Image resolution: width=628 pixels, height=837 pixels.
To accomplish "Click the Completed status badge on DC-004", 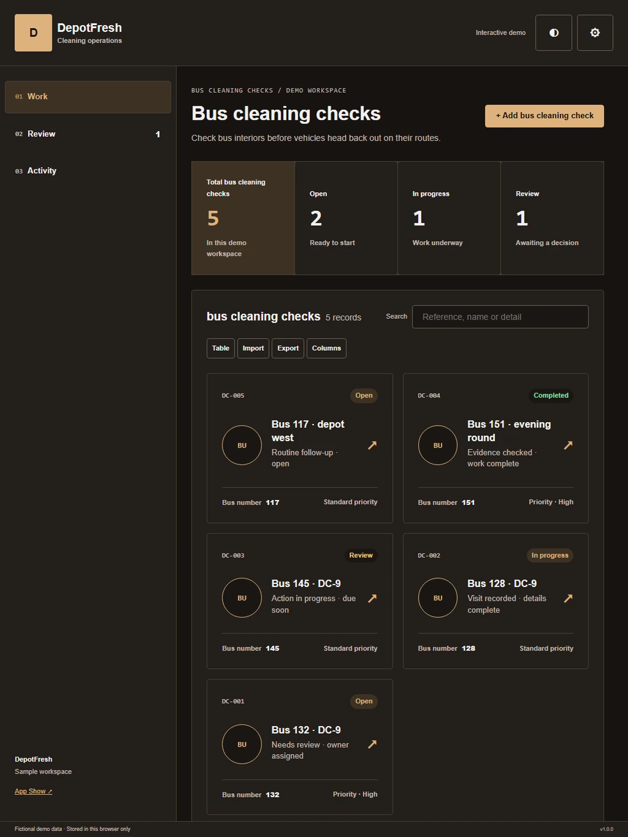I will pos(551,395).
